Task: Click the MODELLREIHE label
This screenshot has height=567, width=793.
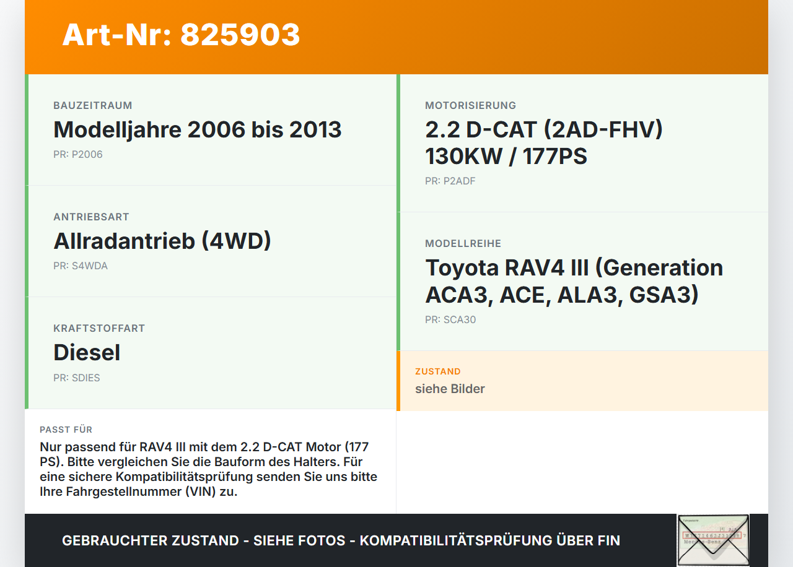Action: (x=463, y=243)
